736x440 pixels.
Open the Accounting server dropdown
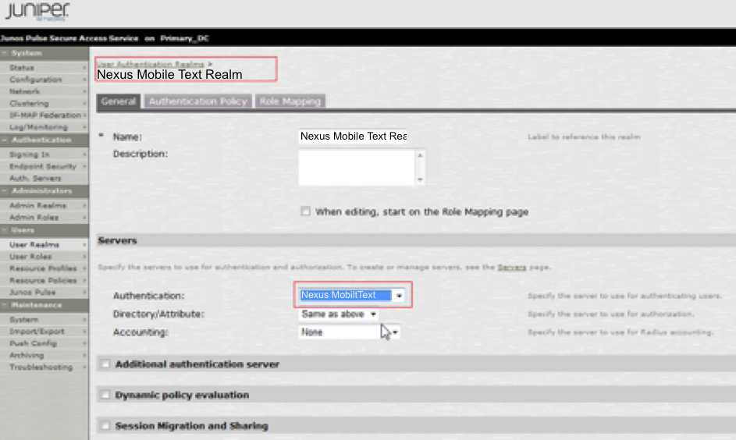click(396, 332)
